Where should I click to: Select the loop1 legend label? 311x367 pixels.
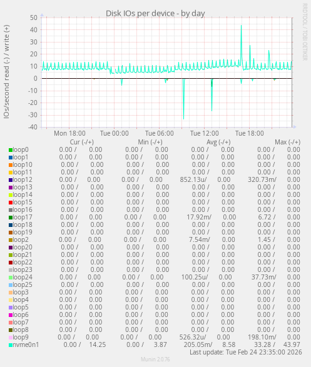click(21, 158)
